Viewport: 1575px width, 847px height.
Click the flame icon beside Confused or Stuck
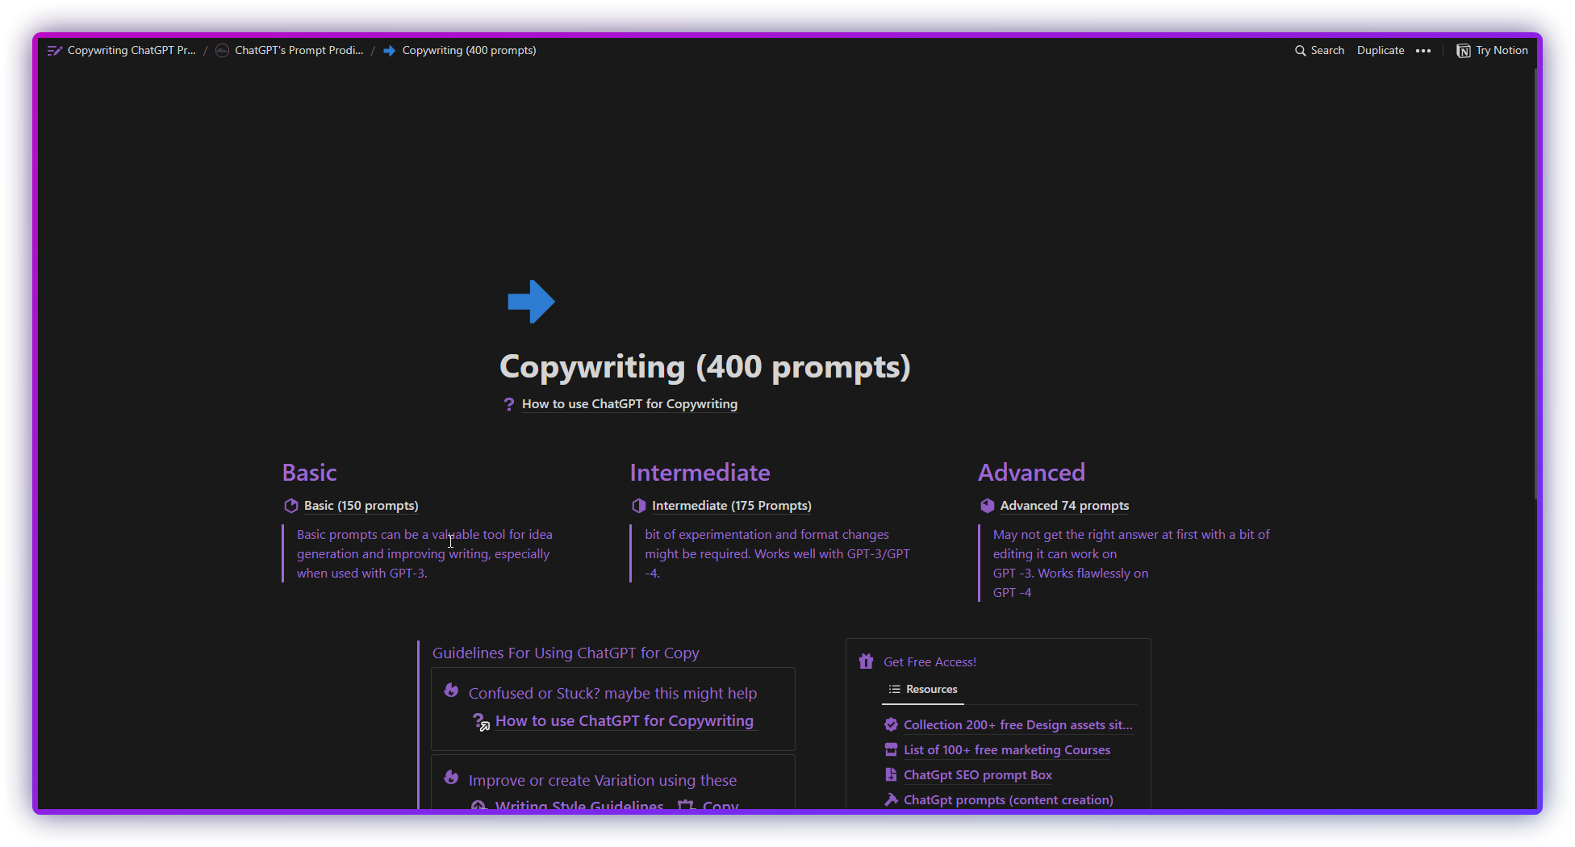tap(451, 691)
